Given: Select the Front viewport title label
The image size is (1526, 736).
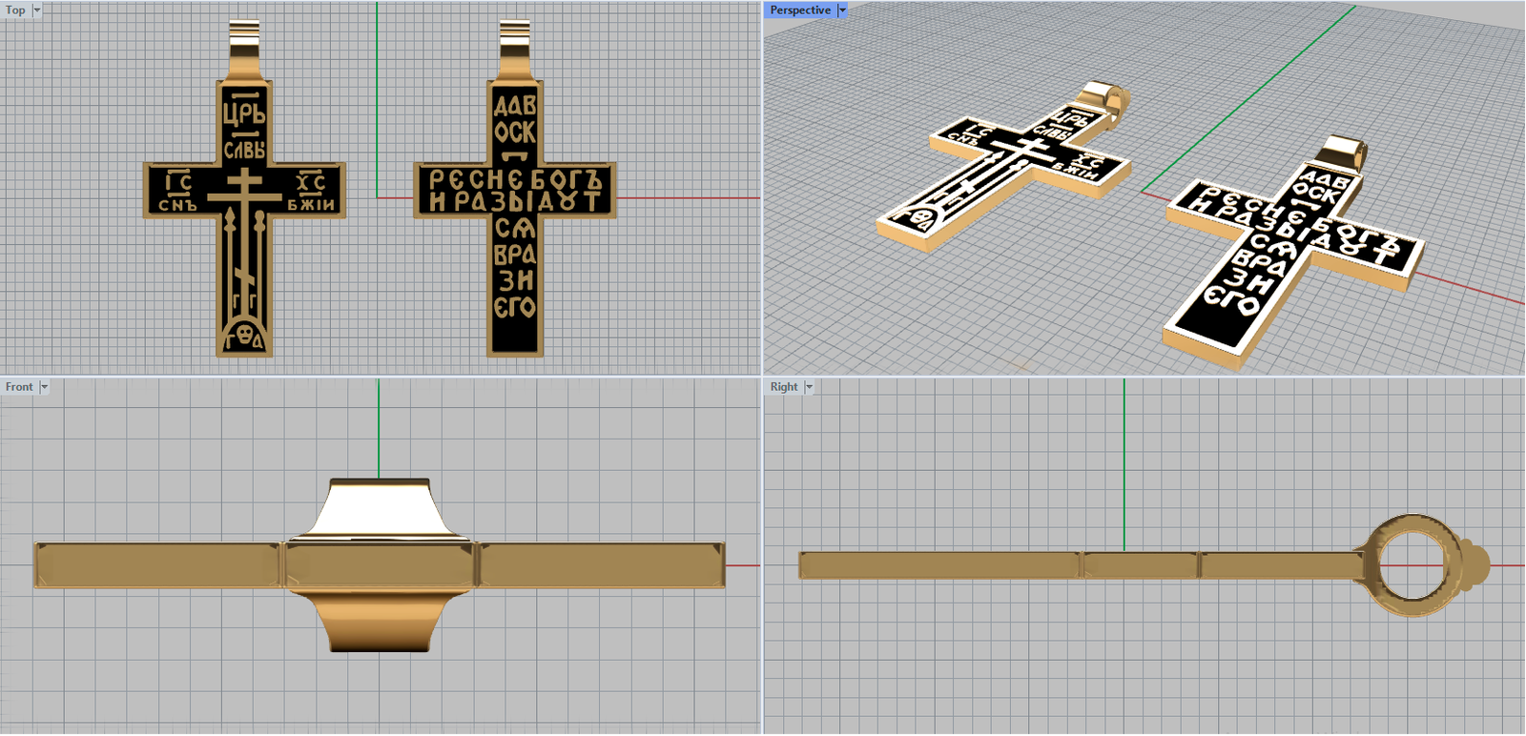Looking at the screenshot, I should 19,387.
